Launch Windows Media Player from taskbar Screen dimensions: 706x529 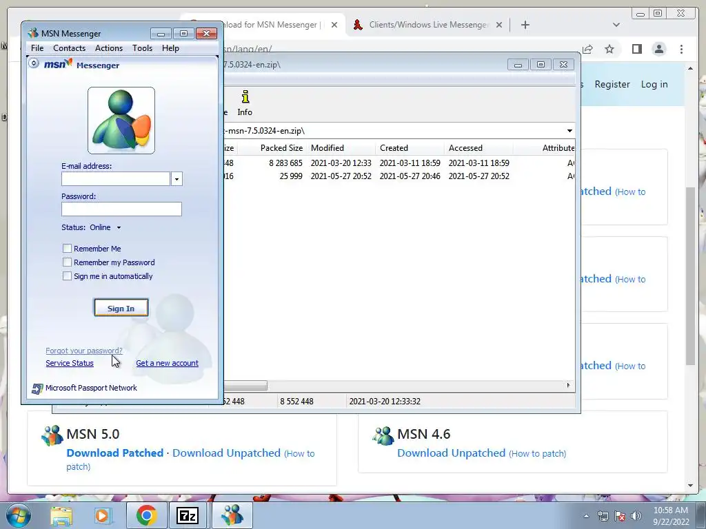point(102,515)
